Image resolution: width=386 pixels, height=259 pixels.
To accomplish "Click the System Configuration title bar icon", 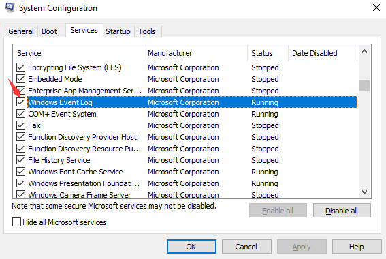I will pos(10,7).
